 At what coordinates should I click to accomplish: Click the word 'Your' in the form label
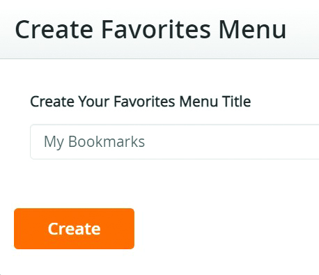(x=94, y=102)
